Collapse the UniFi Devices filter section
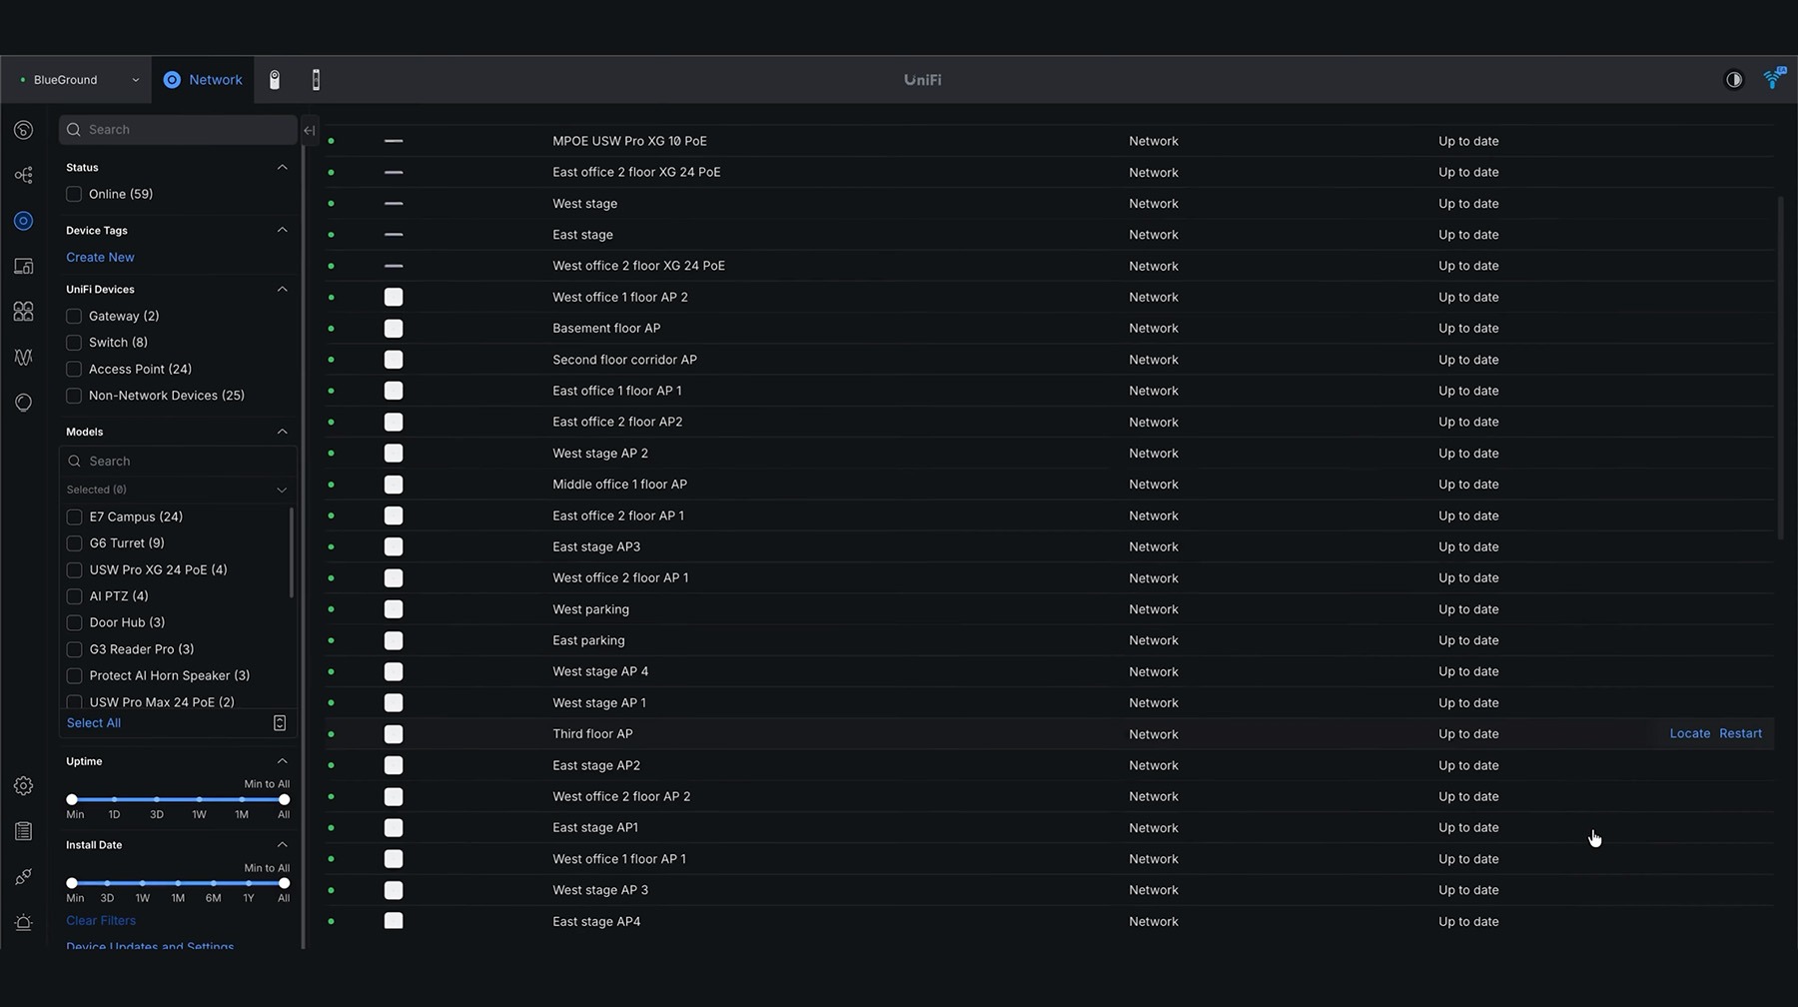The width and height of the screenshot is (1798, 1007). tap(282, 289)
